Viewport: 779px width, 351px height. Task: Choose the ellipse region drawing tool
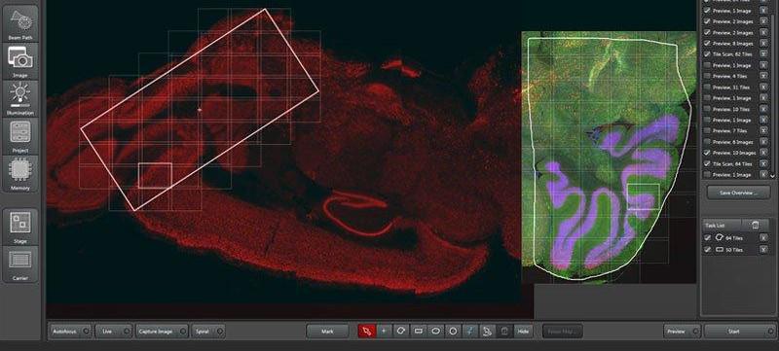[x=435, y=332]
